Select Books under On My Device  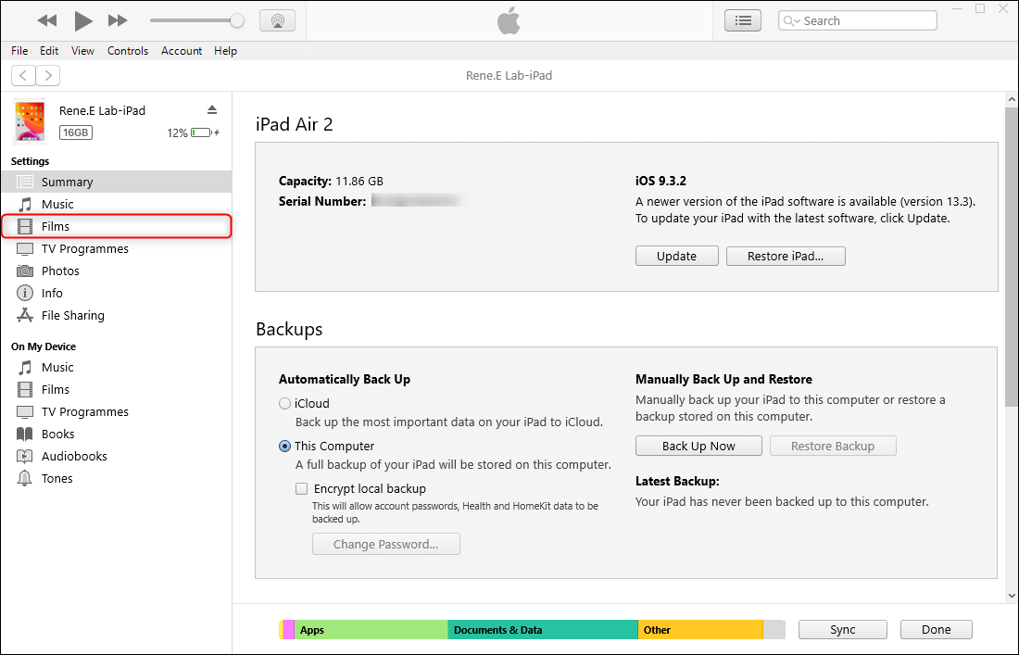(117, 435)
